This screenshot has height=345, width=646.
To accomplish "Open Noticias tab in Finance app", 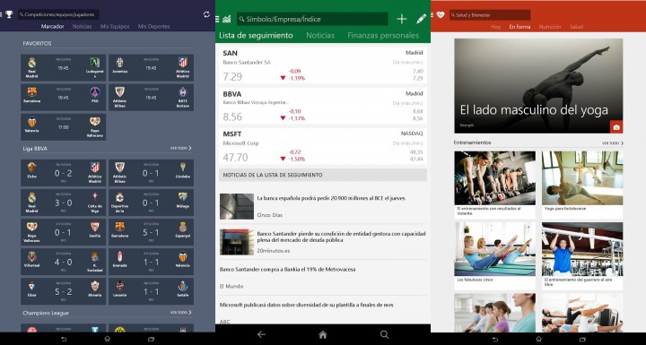I will [320, 36].
